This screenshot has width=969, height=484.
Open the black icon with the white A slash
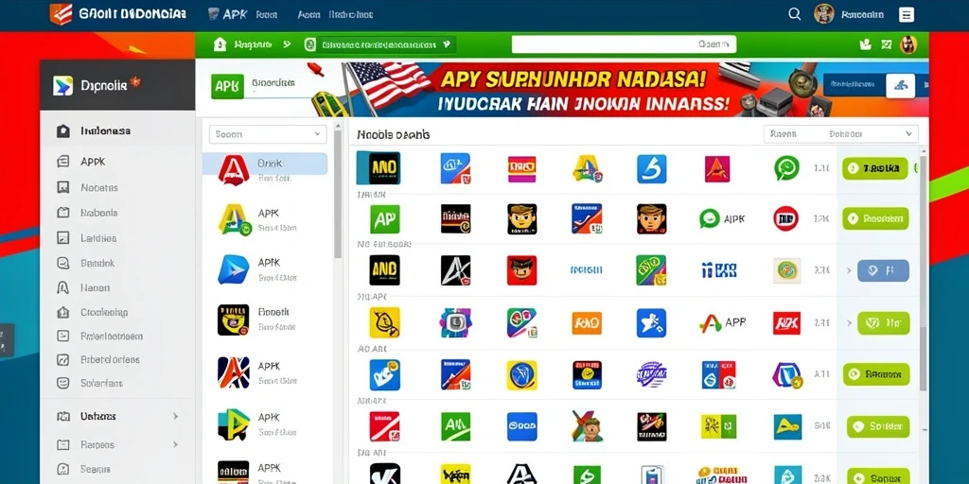455,269
